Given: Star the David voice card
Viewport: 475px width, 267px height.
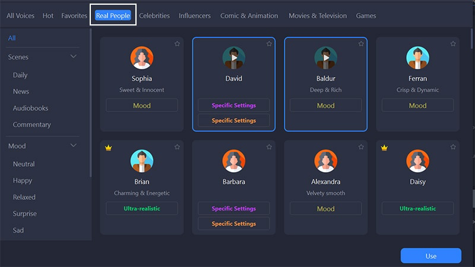Looking at the screenshot, I should 269,44.
